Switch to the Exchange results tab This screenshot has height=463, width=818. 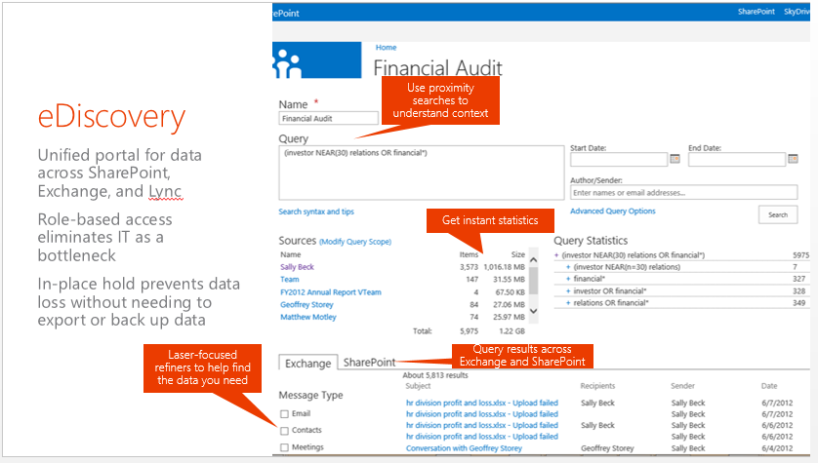(x=307, y=363)
